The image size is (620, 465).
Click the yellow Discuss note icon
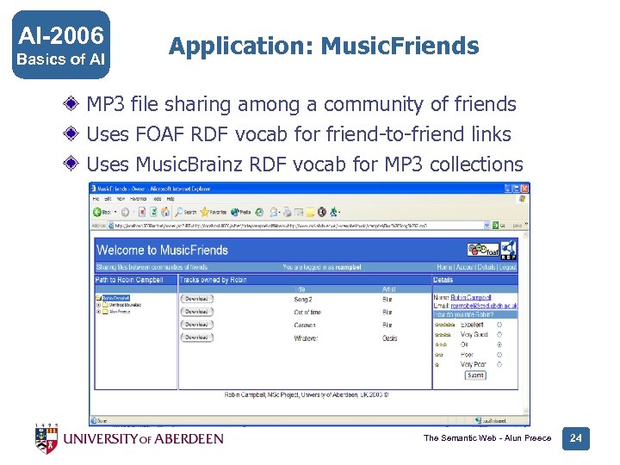(x=310, y=213)
